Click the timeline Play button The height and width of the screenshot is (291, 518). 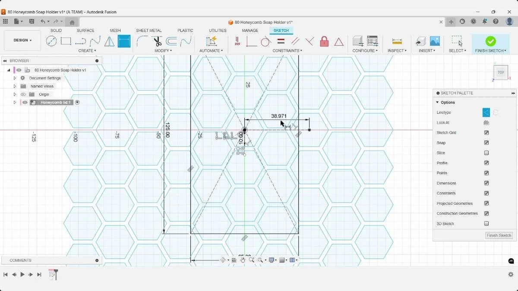(x=22, y=275)
